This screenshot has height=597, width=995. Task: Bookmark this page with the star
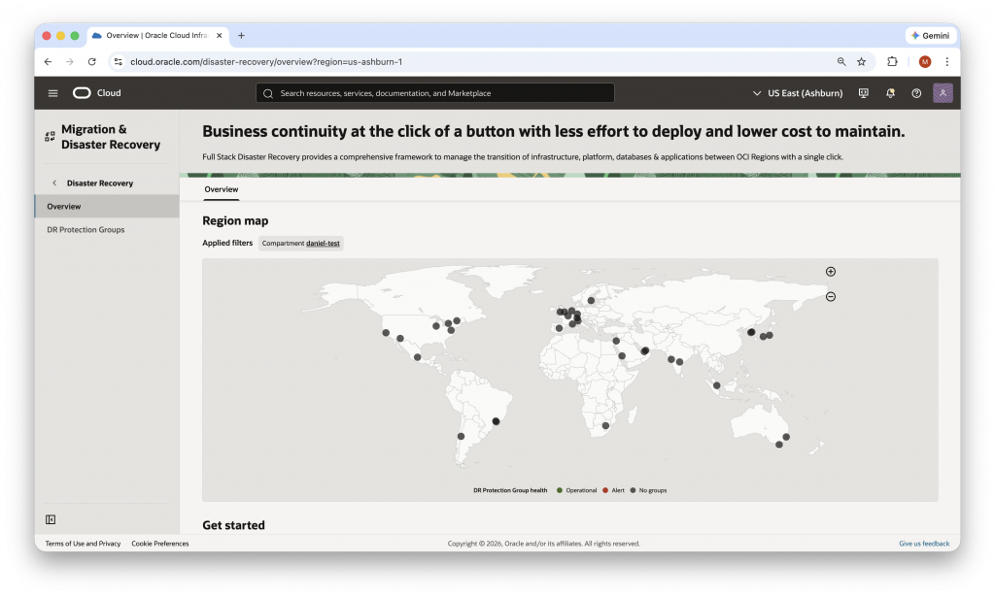pos(861,61)
